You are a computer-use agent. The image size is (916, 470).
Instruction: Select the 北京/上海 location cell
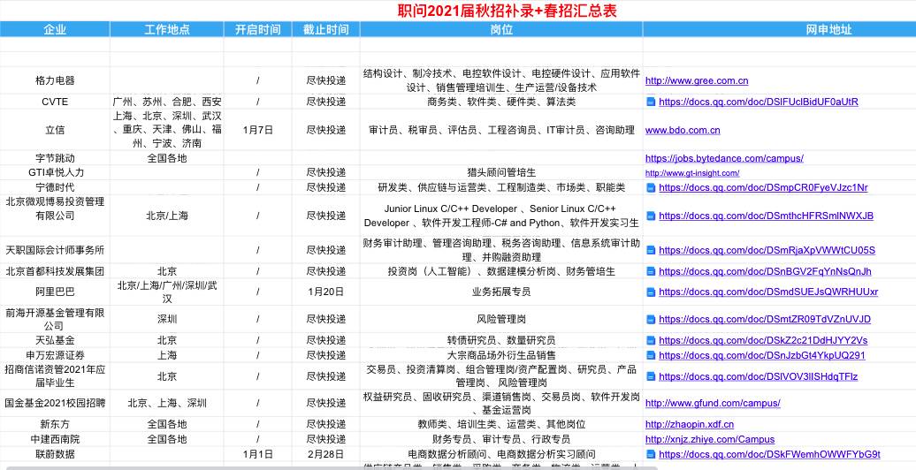click(166, 216)
